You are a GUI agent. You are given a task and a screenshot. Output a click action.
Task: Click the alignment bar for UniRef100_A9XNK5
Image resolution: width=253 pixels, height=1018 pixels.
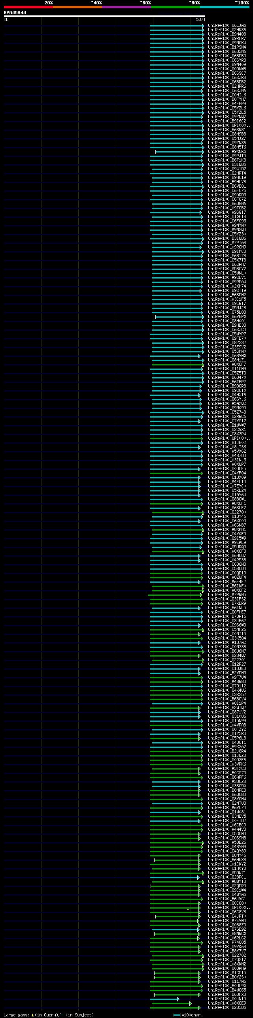click(x=179, y=151)
